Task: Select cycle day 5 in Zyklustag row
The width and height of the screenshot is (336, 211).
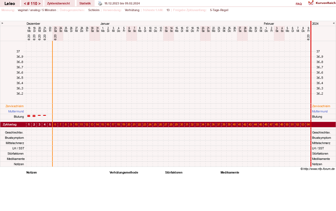Action: 50,124
